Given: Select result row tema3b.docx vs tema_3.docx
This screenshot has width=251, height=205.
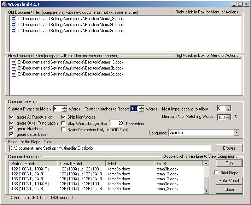Looking at the screenshot, I should click(106, 174).
